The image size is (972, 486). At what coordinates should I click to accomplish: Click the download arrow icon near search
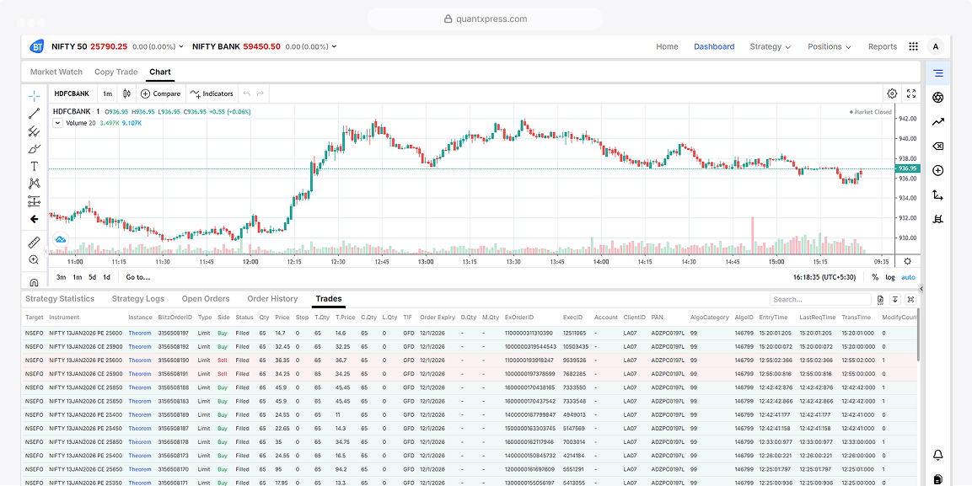tap(895, 300)
